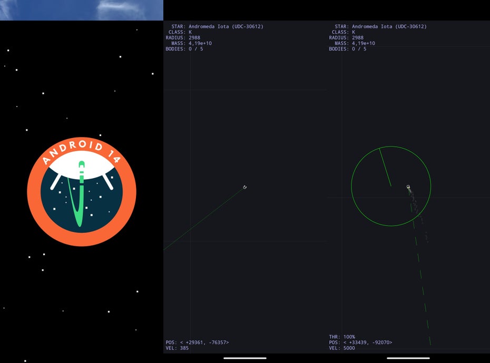
Task: Click CLASS: K in the middle panel
Action: tap(180, 32)
